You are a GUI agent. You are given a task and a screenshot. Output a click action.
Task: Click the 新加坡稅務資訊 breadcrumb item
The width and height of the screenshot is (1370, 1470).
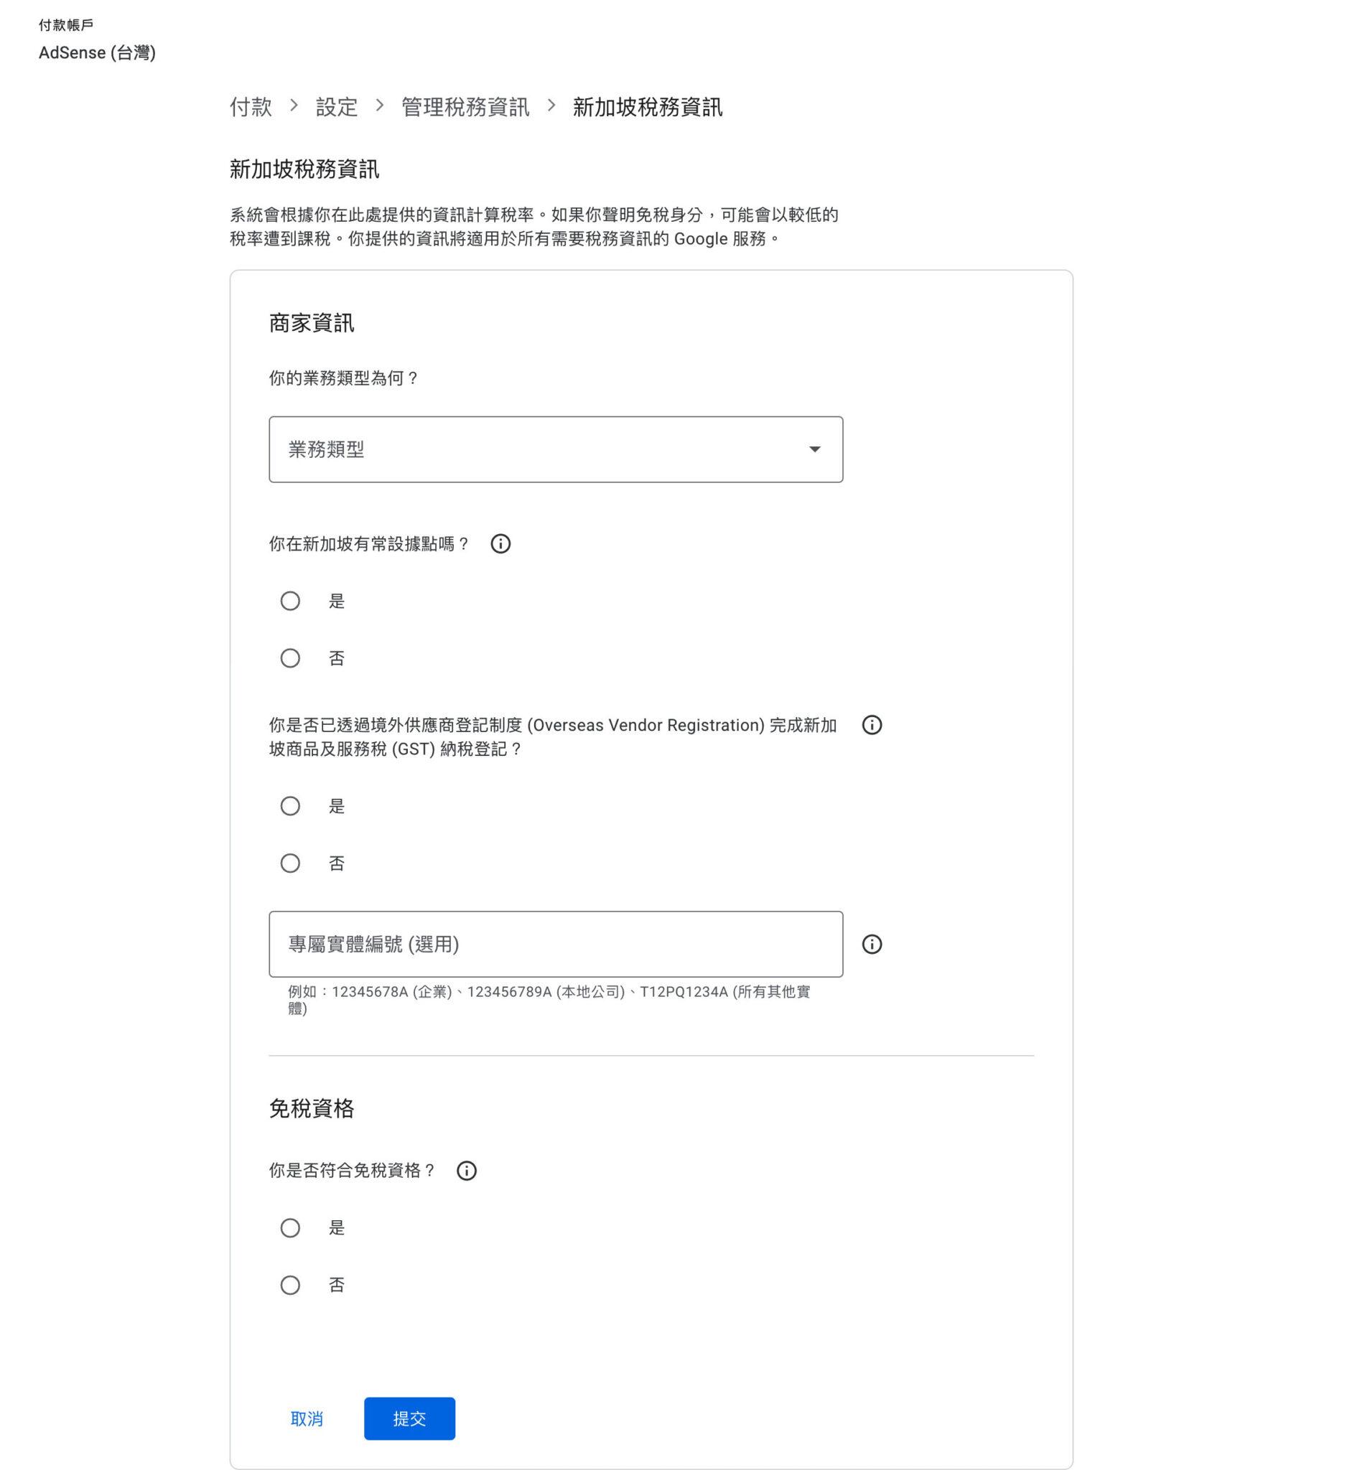[x=647, y=106]
